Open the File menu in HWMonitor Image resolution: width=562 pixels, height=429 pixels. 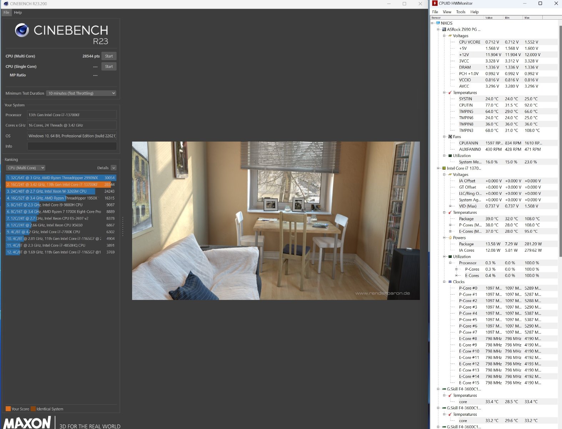point(435,12)
